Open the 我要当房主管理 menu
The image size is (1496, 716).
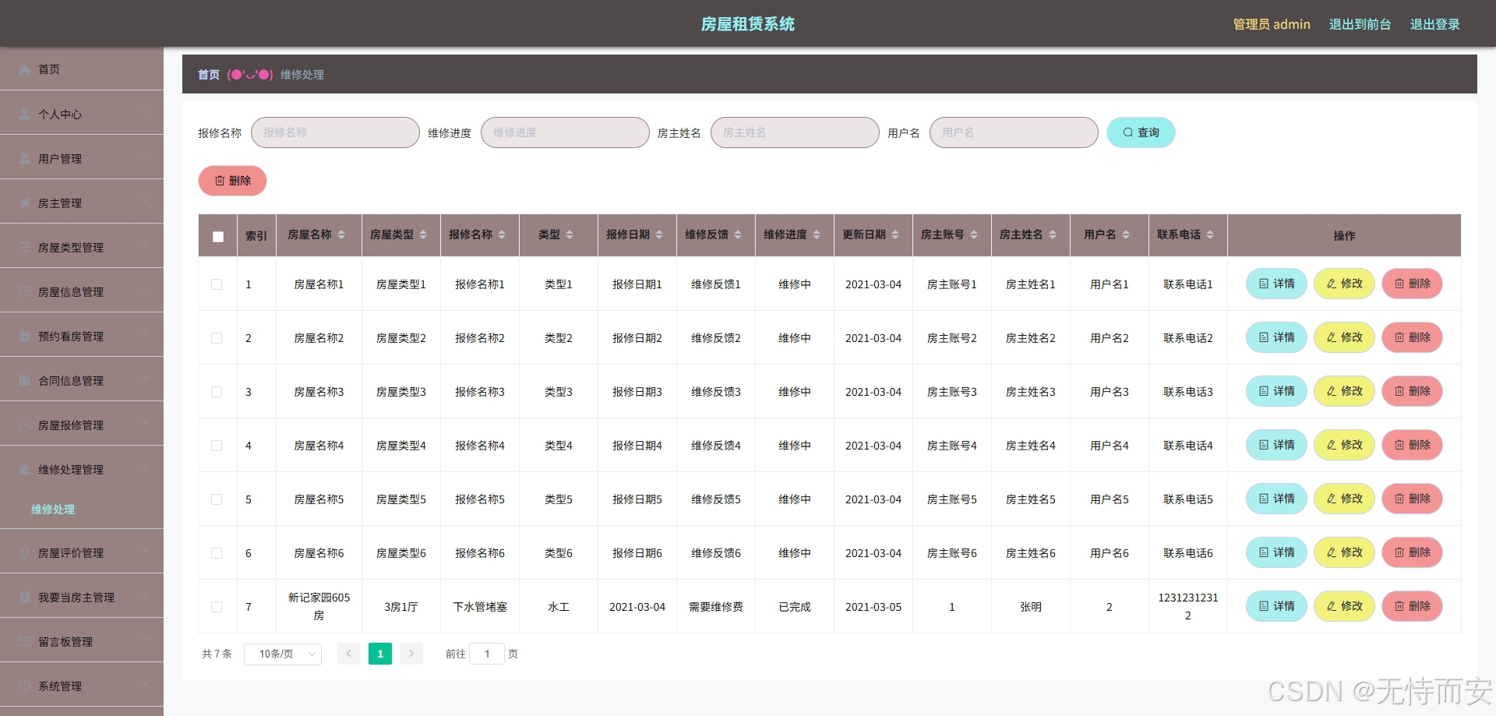[x=82, y=597]
